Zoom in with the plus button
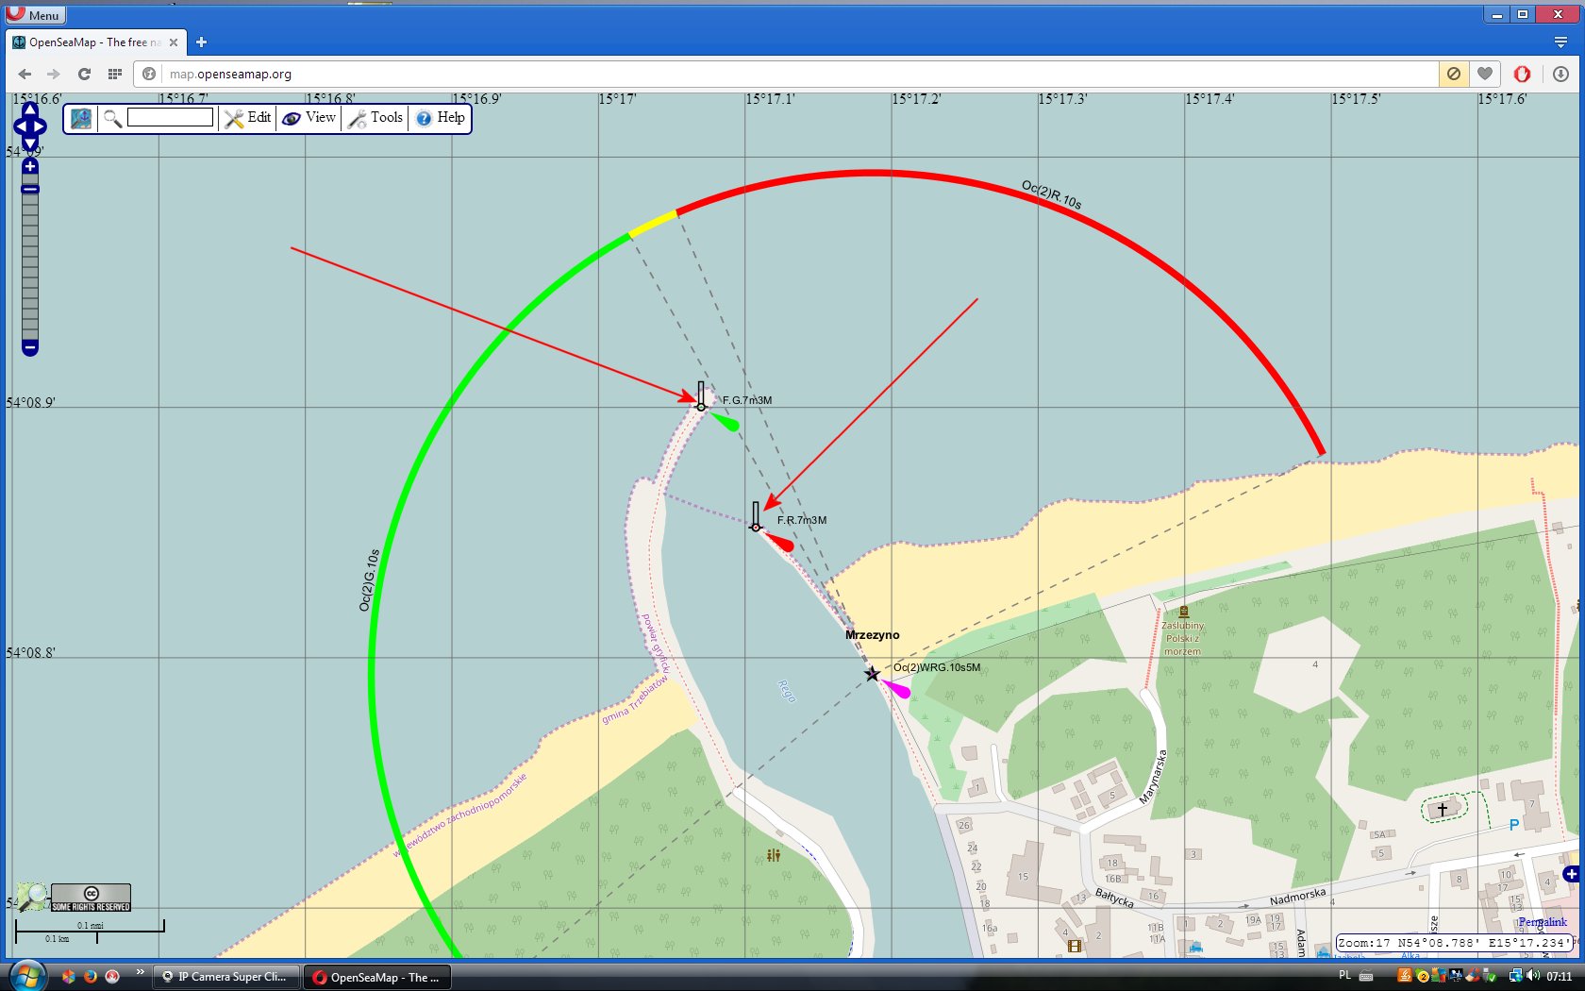This screenshot has height=991, width=1585. coord(30,167)
